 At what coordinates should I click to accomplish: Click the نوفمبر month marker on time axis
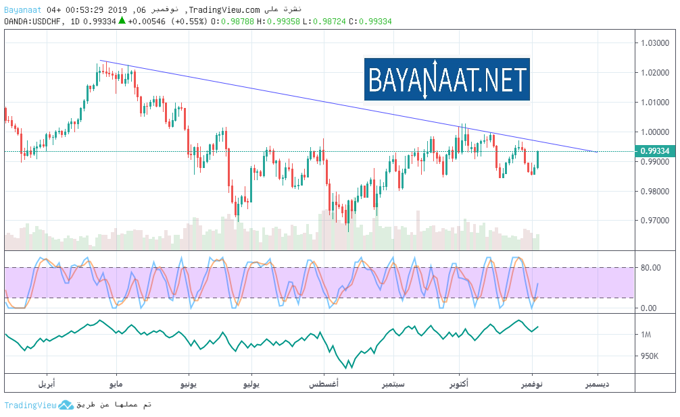(x=532, y=383)
